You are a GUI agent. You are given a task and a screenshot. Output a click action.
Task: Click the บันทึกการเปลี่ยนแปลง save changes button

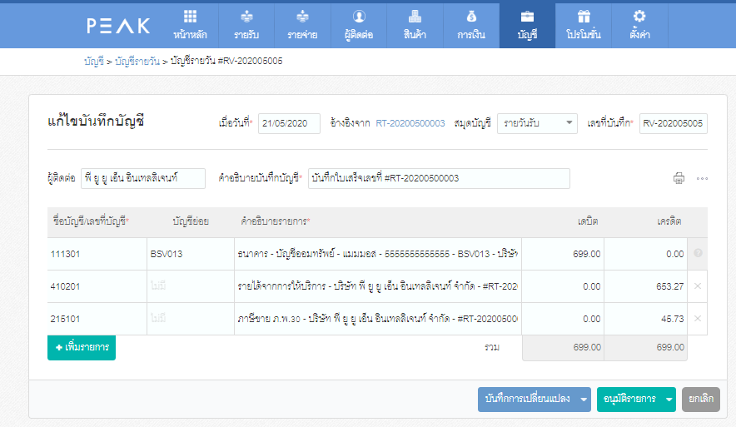[528, 400]
